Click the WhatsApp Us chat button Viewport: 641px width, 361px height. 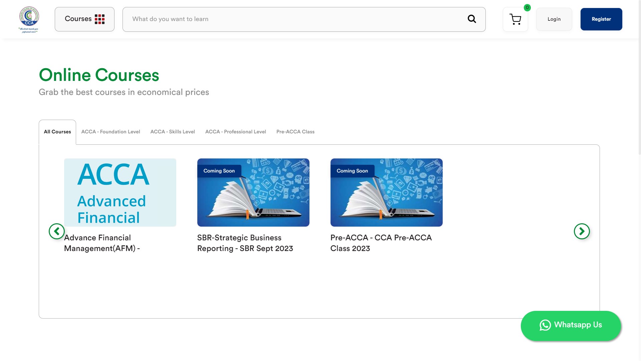click(571, 325)
